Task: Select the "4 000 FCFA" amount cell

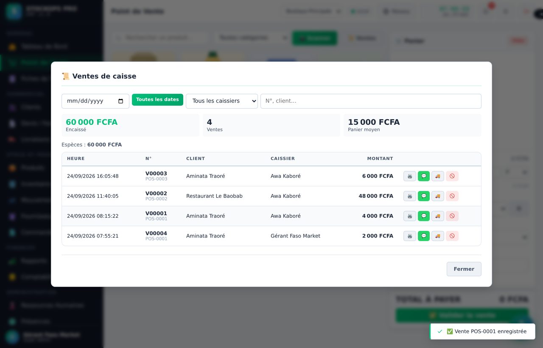Action: coord(378,216)
